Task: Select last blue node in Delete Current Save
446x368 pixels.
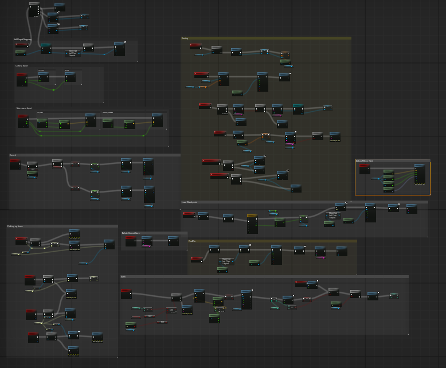Action: point(173,241)
